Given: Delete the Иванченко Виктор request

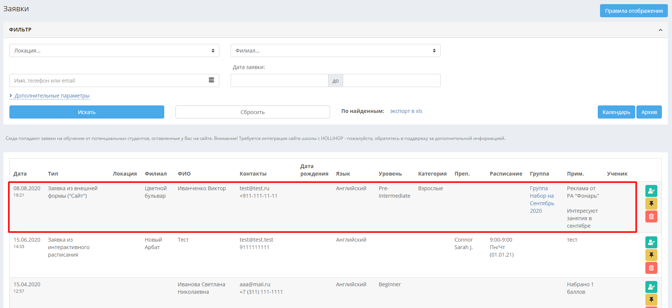Looking at the screenshot, I should coord(651,216).
